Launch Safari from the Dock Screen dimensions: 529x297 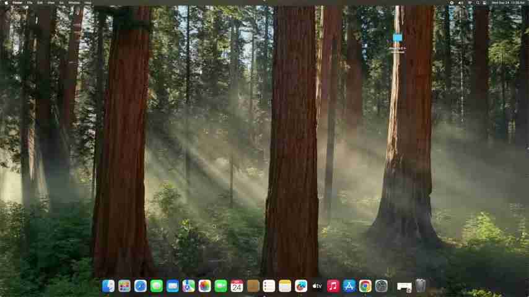point(141,286)
